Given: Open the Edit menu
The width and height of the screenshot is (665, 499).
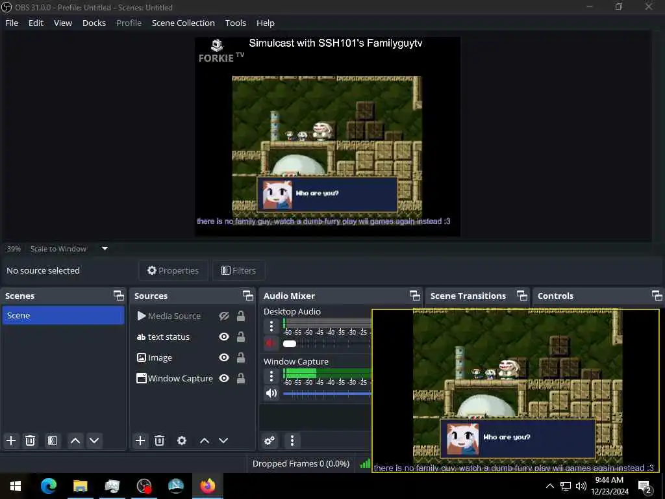Looking at the screenshot, I should [36, 23].
